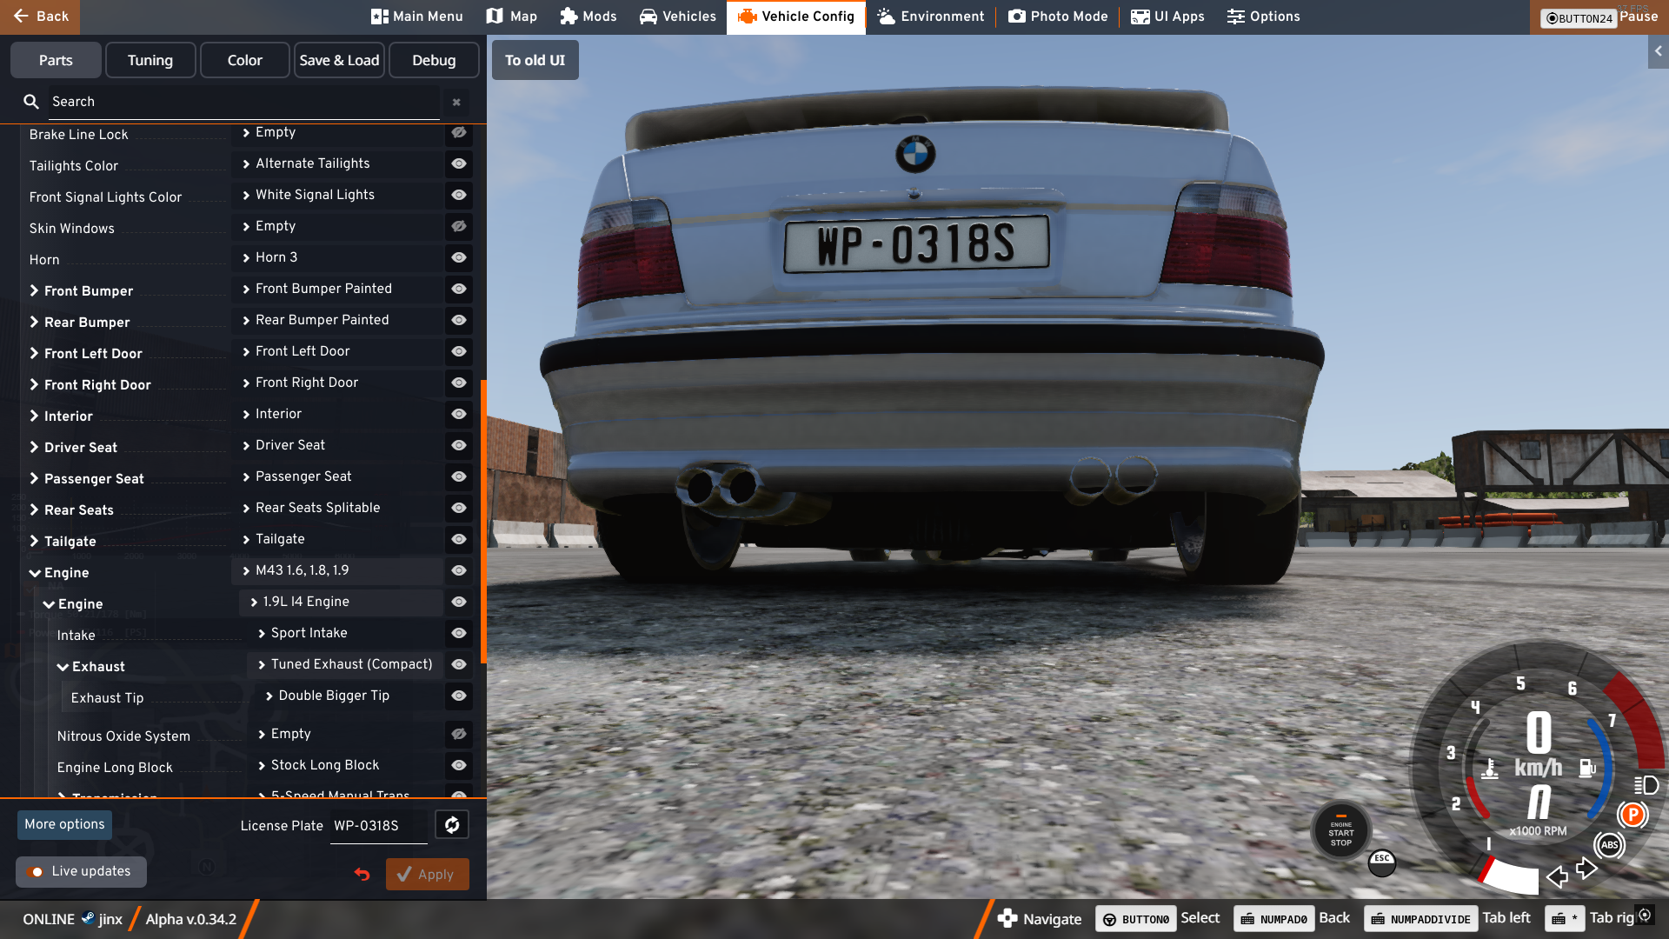
Task: Toggle visibility of Horn 3 part
Action: click(459, 258)
